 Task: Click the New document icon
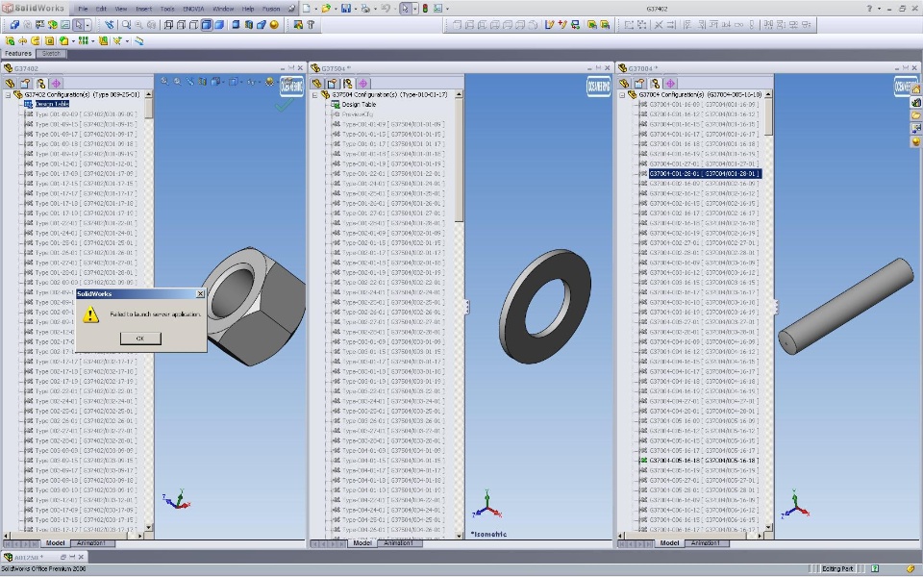point(306,9)
